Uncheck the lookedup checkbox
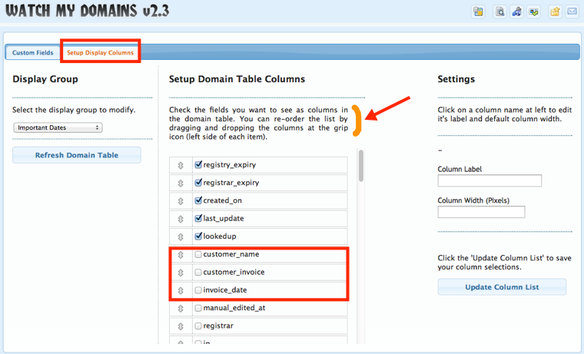 (198, 236)
